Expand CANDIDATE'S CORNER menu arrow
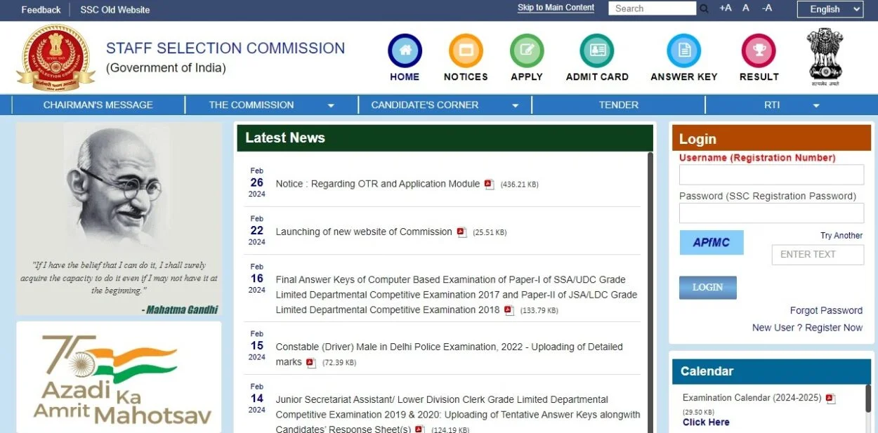The image size is (878, 433). coord(516,106)
